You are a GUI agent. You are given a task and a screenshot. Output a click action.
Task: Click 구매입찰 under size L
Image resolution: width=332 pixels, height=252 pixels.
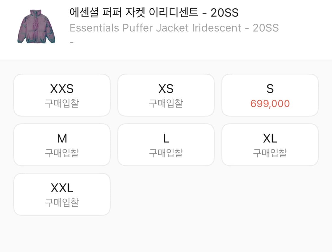point(166,153)
